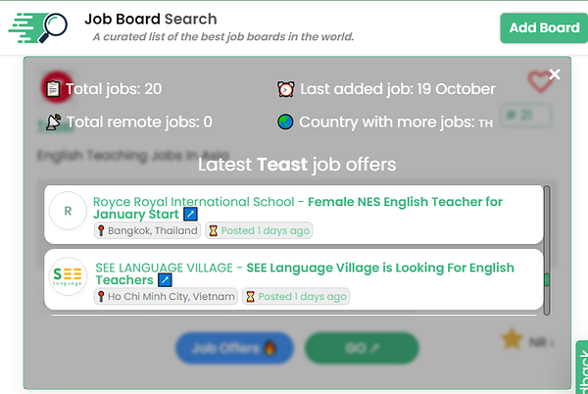Click the Add Board button
This screenshot has height=394, width=588.
pos(544,27)
